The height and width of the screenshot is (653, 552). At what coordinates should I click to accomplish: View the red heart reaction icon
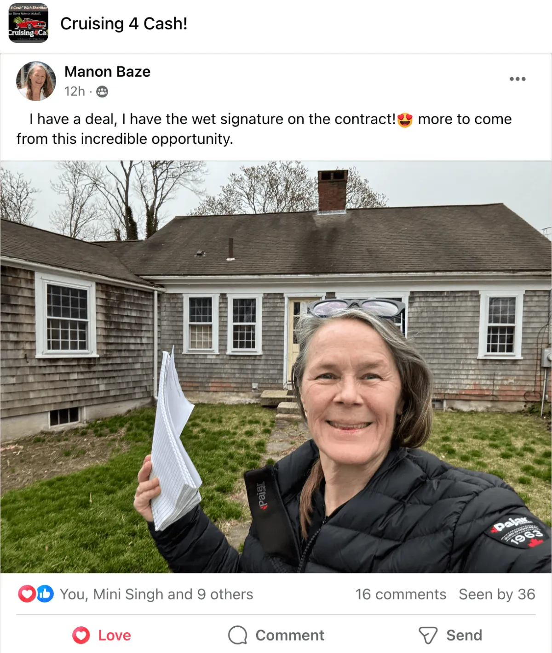click(27, 594)
